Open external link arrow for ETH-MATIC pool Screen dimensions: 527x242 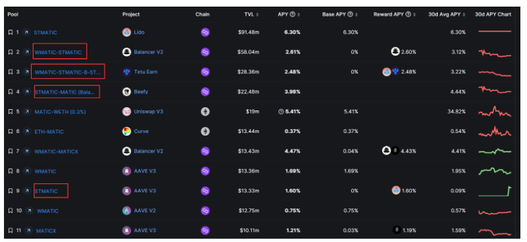pos(26,132)
